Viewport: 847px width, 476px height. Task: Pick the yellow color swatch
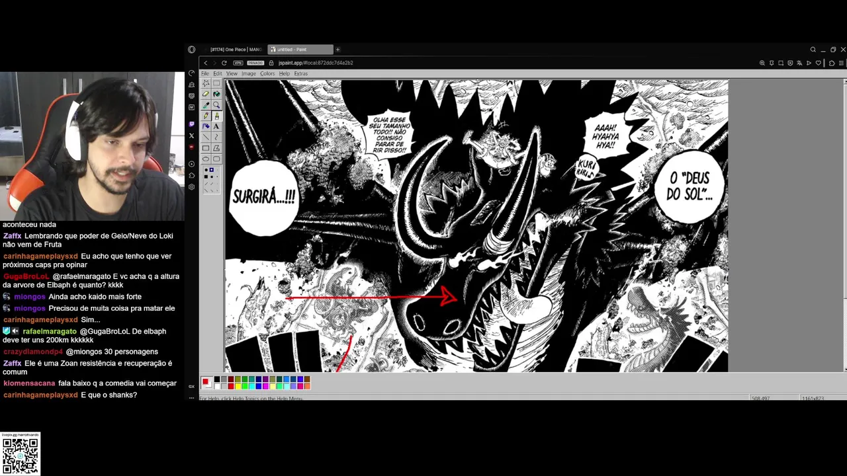(238, 386)
